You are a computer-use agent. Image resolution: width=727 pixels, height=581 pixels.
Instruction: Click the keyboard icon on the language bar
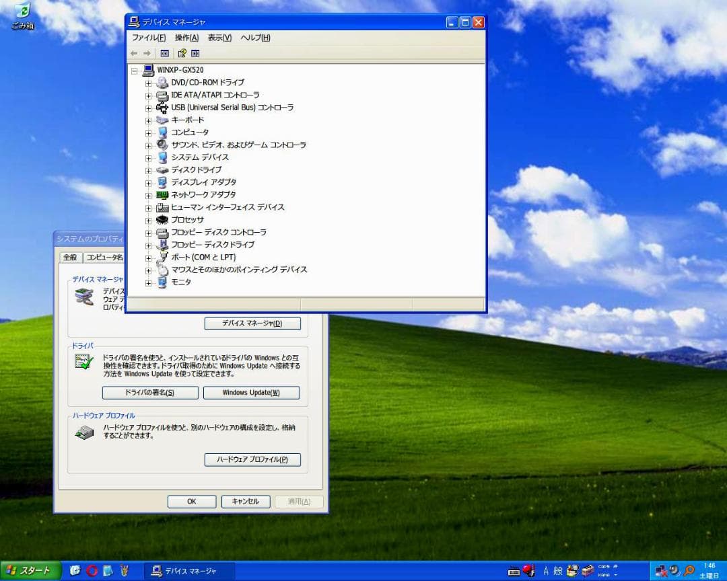[x=514, y=570]
